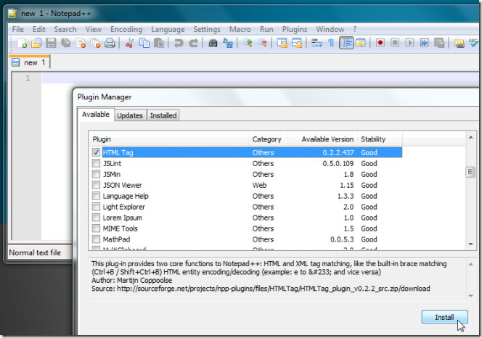Check the JSLint plugin checkbox

pyautogui.click(x=96, y=163)
